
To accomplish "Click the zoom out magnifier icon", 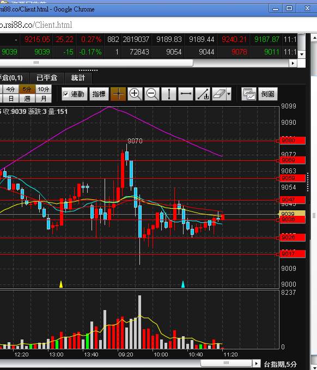I will (x=151, y=94).
